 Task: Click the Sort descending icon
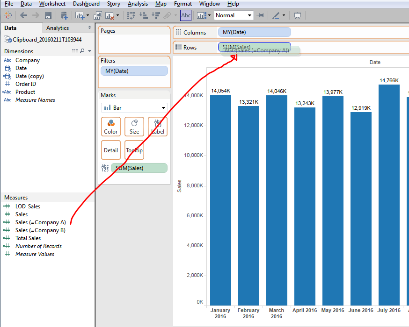pyautogui.click(x=156, y=15)
